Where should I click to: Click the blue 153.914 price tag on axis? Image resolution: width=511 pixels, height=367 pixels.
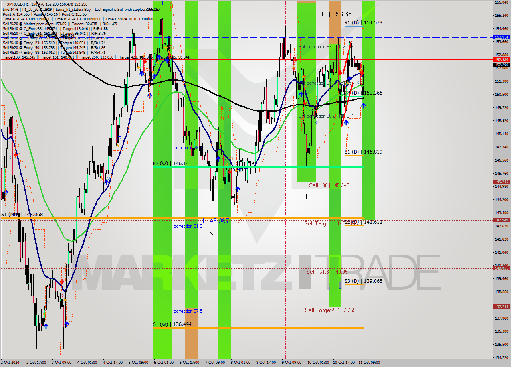(501, 37)
